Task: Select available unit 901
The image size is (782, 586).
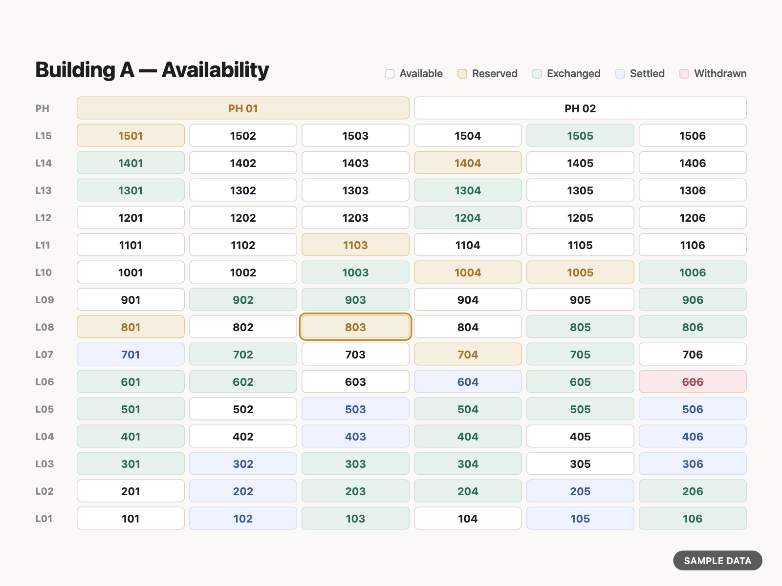Action: point(130,299)
